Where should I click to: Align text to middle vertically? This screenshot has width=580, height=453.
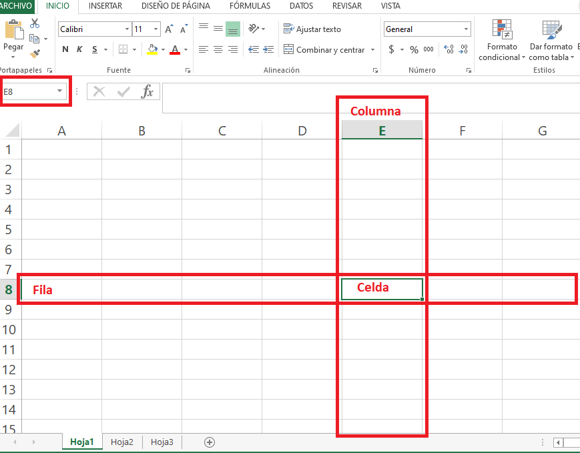(218, 29)
